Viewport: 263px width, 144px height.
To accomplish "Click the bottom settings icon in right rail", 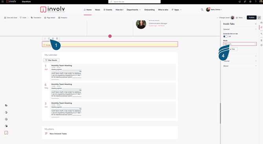I will tap(261, 45).
